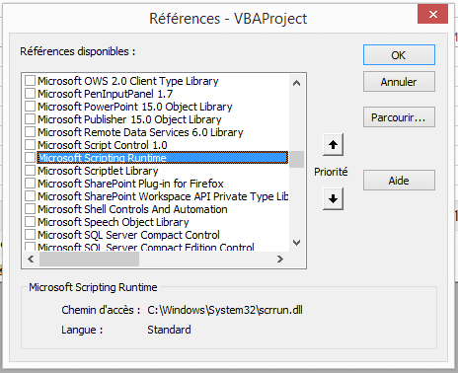Click the horizontal scrollbar thumb

(x=89, y=260)
